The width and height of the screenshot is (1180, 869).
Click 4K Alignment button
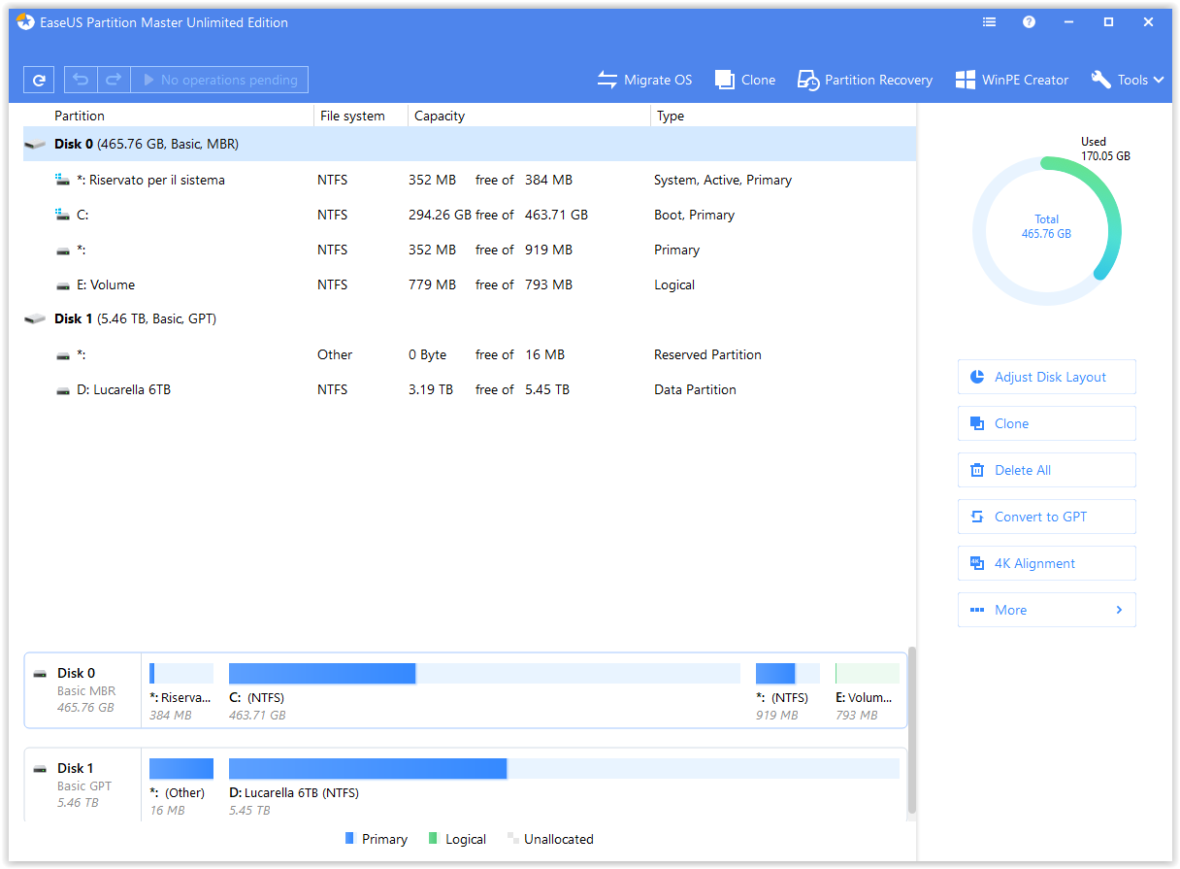coord(1046,563)
